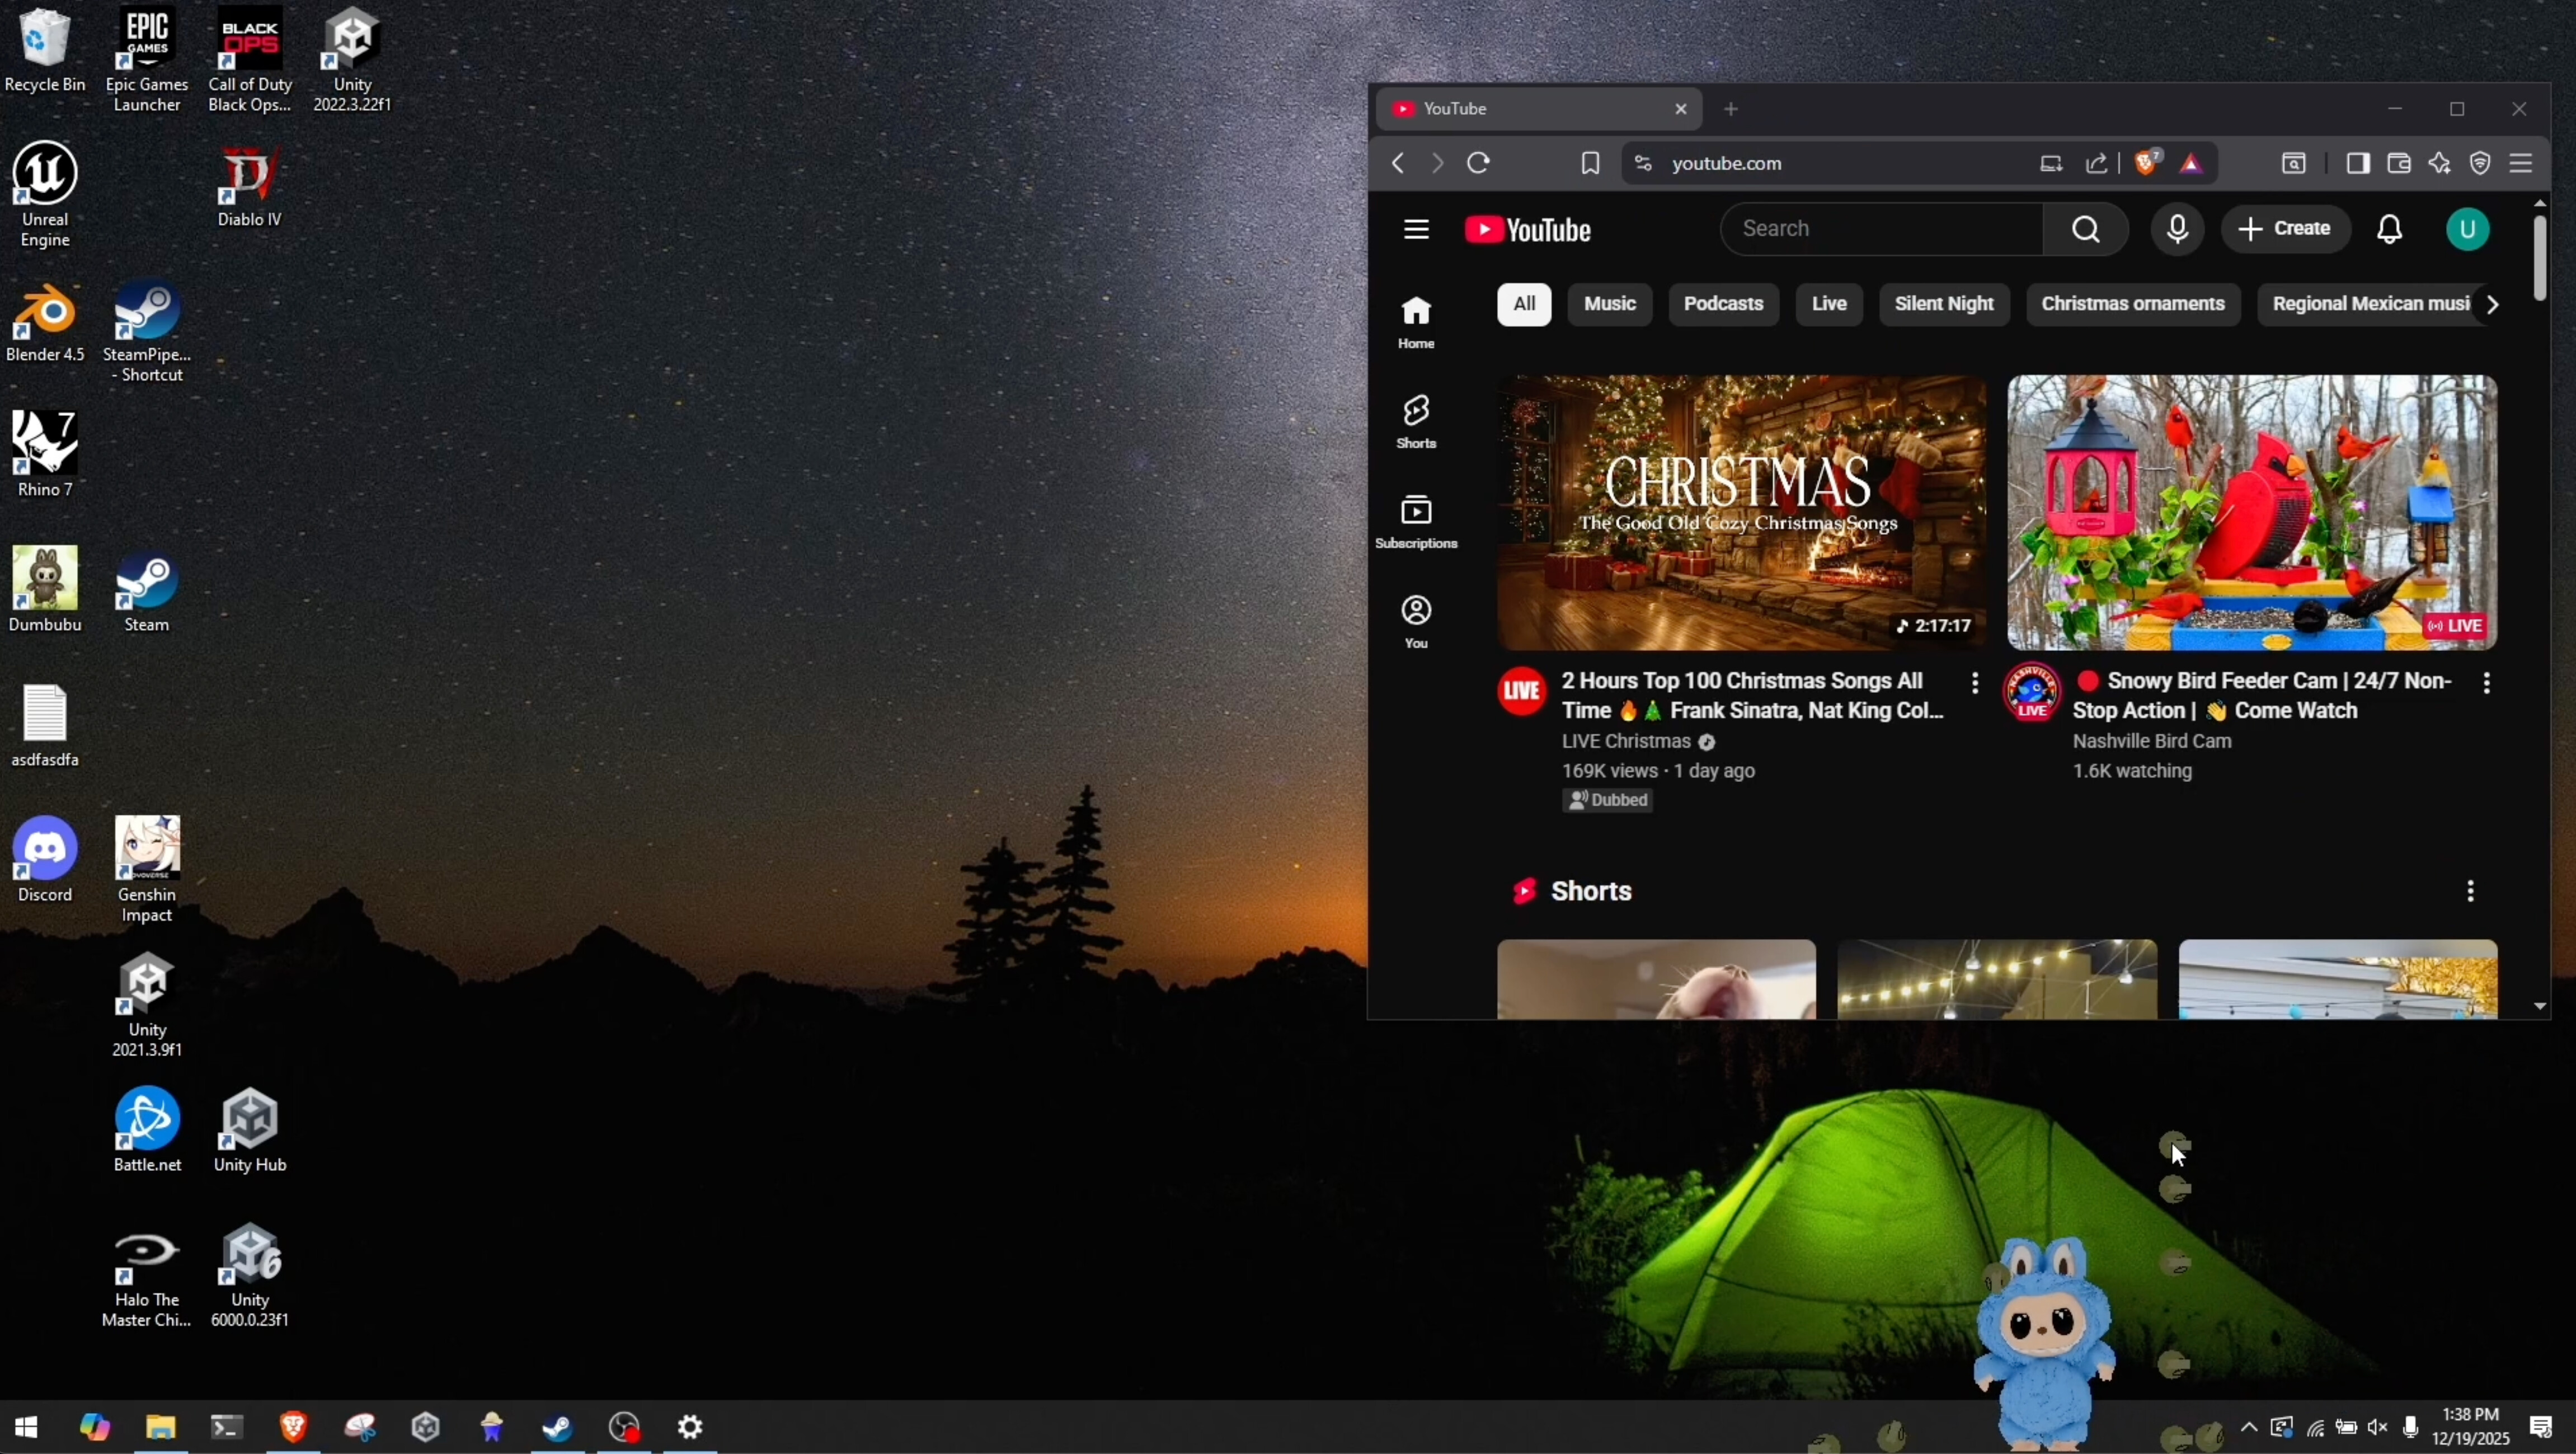
Task: Select the 'Music' filter chip
Action: [1610, 304]
